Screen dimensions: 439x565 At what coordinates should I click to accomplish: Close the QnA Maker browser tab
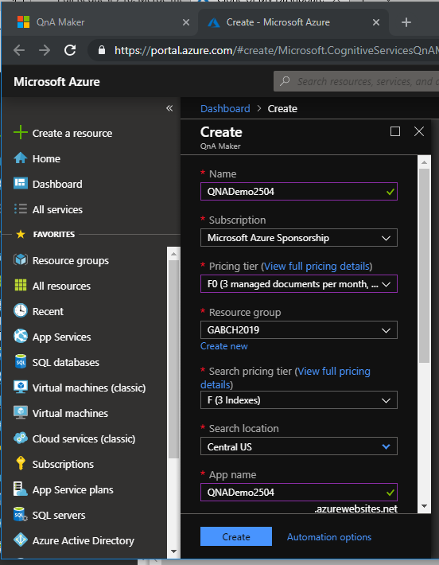[x=186, y=22]
